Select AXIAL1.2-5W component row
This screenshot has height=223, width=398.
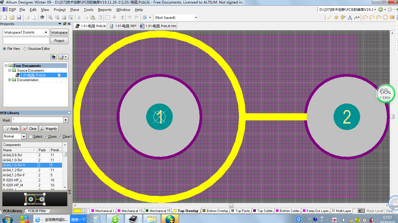click(32, 170)
